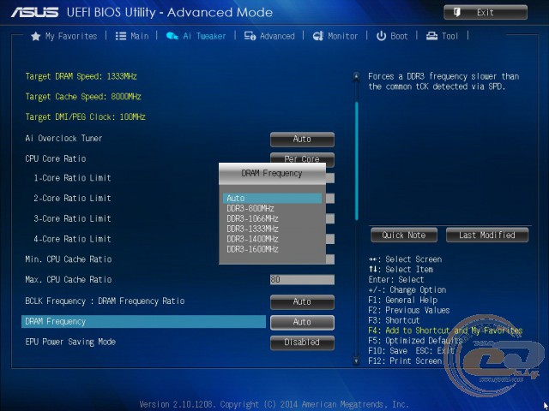
Task: Open the My Favorites tab
Action: [x=64, y=36]
